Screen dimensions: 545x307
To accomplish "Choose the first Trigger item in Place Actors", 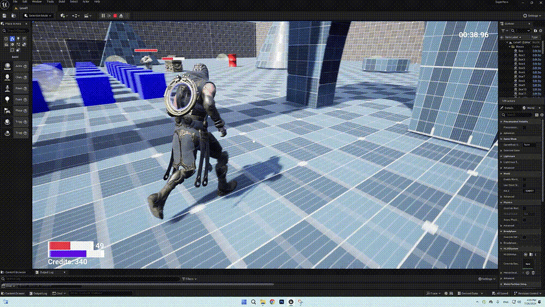I will click(x=16, y=122).
